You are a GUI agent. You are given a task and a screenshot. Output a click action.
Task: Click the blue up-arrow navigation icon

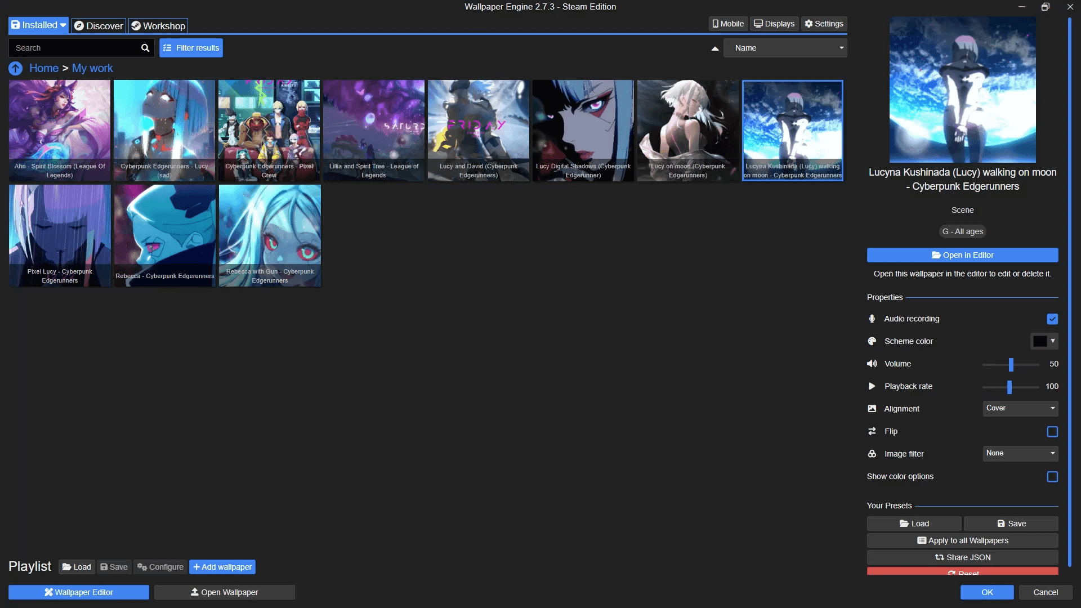pos(15,69)
